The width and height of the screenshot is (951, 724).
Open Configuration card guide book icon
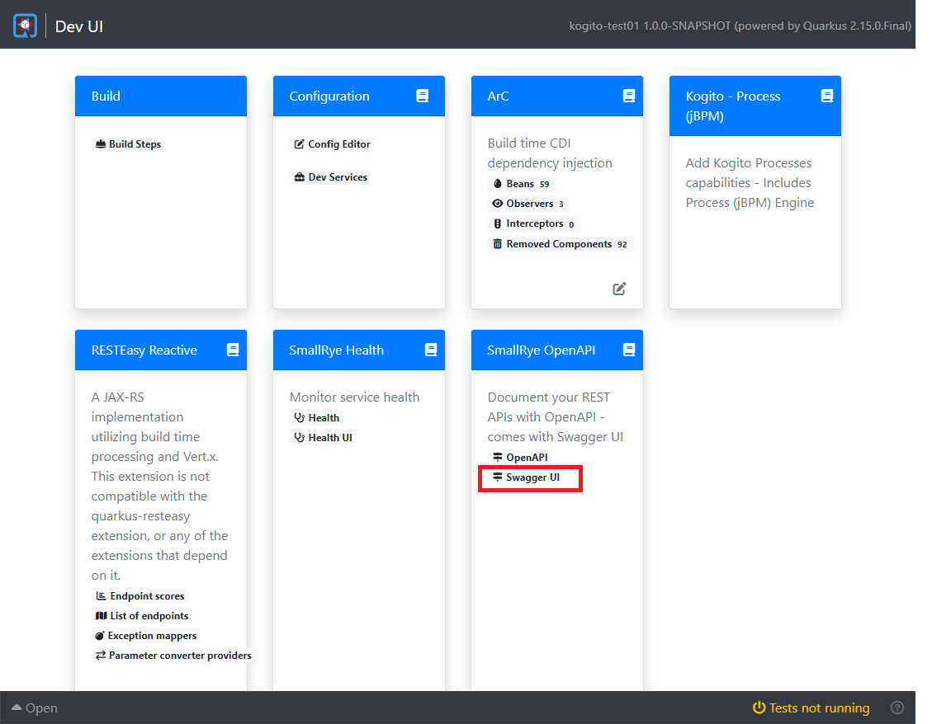pyautogui.click(x=423, y=96)
